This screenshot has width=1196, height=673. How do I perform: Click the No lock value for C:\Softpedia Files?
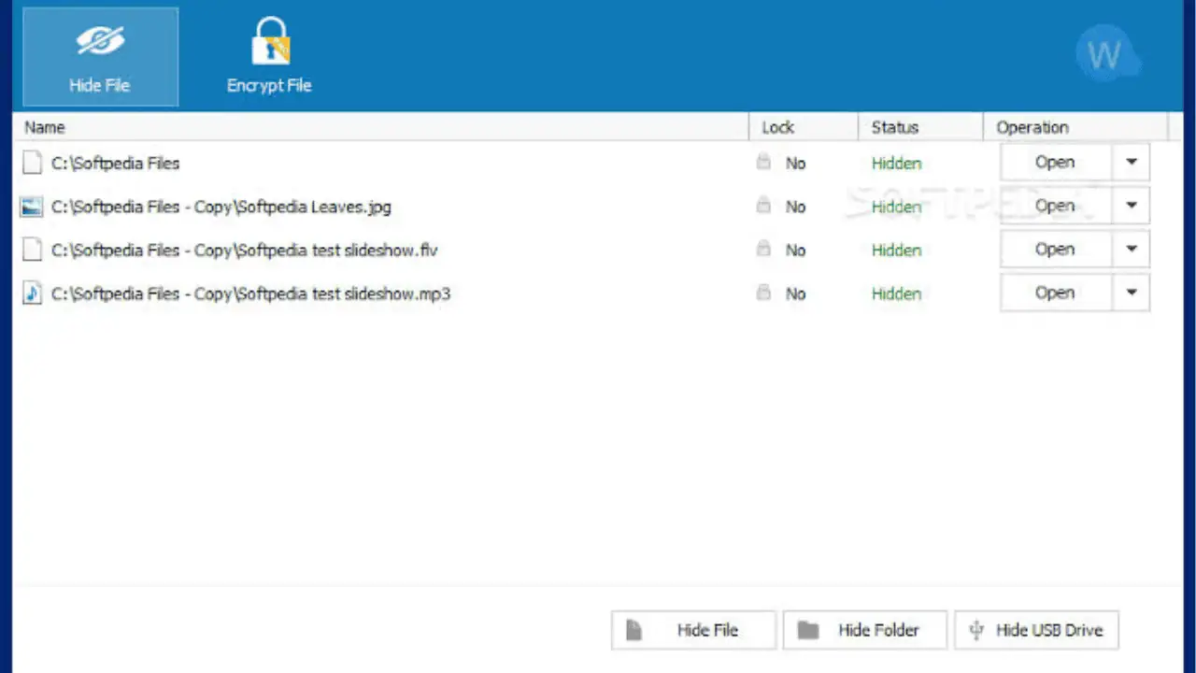click(795, 163)
